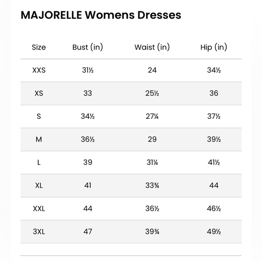Screen dimensions: 262x262
Task: Click the 3XL size row label
Action: [39, 232]
